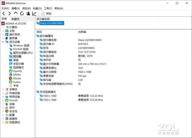Click the 数据库 database icon

[7, 119]
